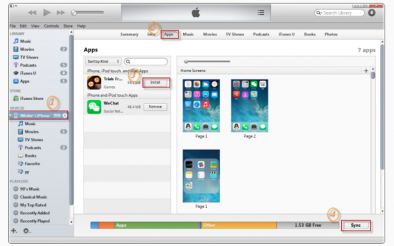Image resolution: width=394 pixels, height=246 pixels.
Task: Select the iMobie's iPhone device
Action: (35, 115)
